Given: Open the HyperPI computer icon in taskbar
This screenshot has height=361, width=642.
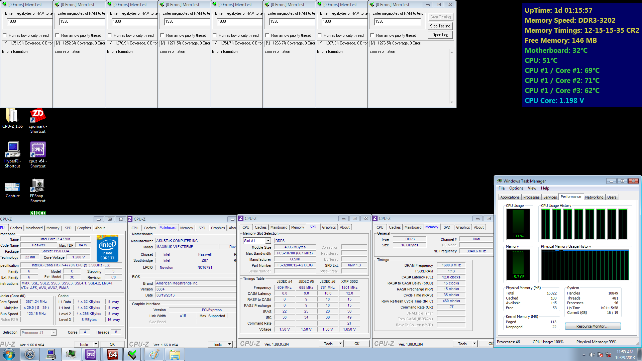Looking at the screenshot, I should pos(50,354).
